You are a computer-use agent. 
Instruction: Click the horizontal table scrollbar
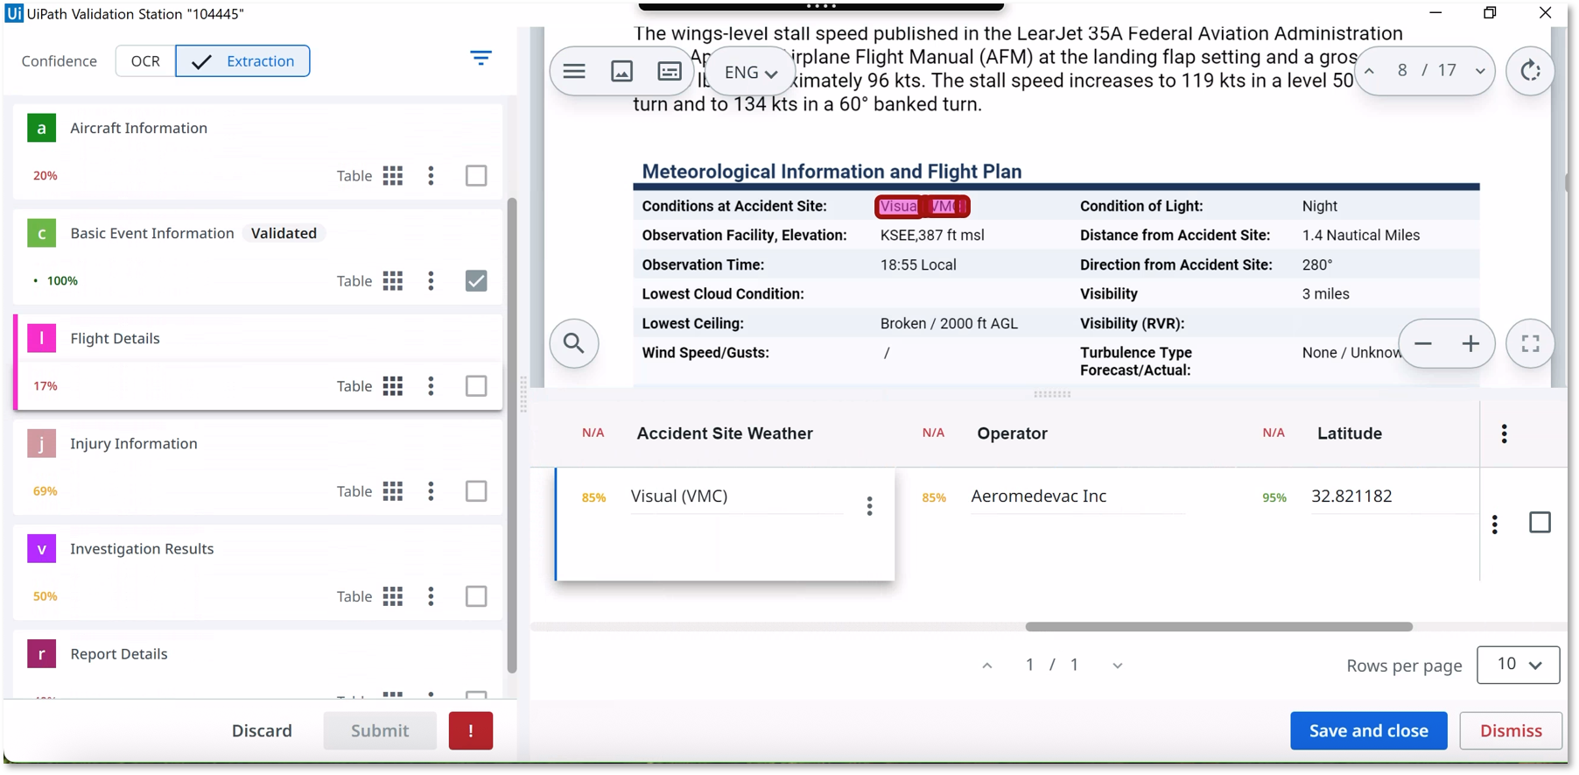tap(1218, 627)
